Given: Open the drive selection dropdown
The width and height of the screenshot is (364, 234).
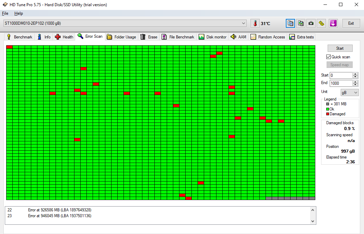Looking at the screenshot, I should pyautogui.click(x=243, y=23).
